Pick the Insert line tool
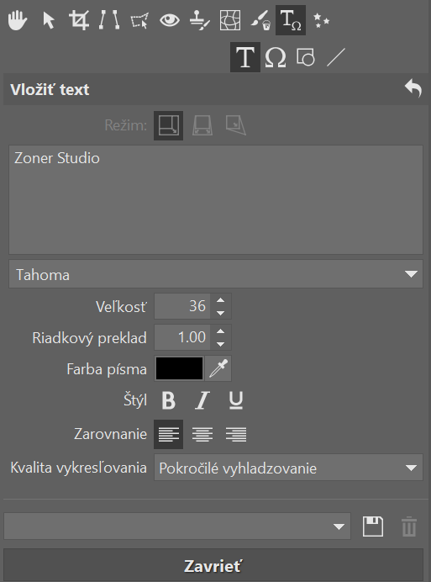The height and width of the screenshot is (582, 431). pyautogui.click(x=336, y=57)
